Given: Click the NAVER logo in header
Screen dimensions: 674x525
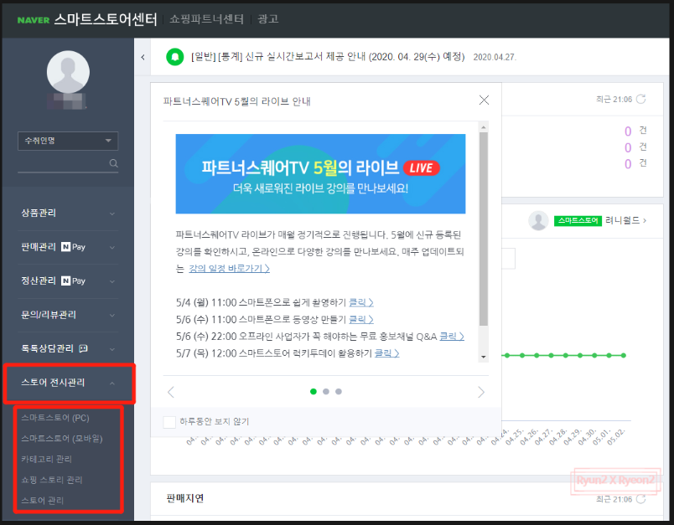Looking at the screenshot, I should [x=33, y=20].
